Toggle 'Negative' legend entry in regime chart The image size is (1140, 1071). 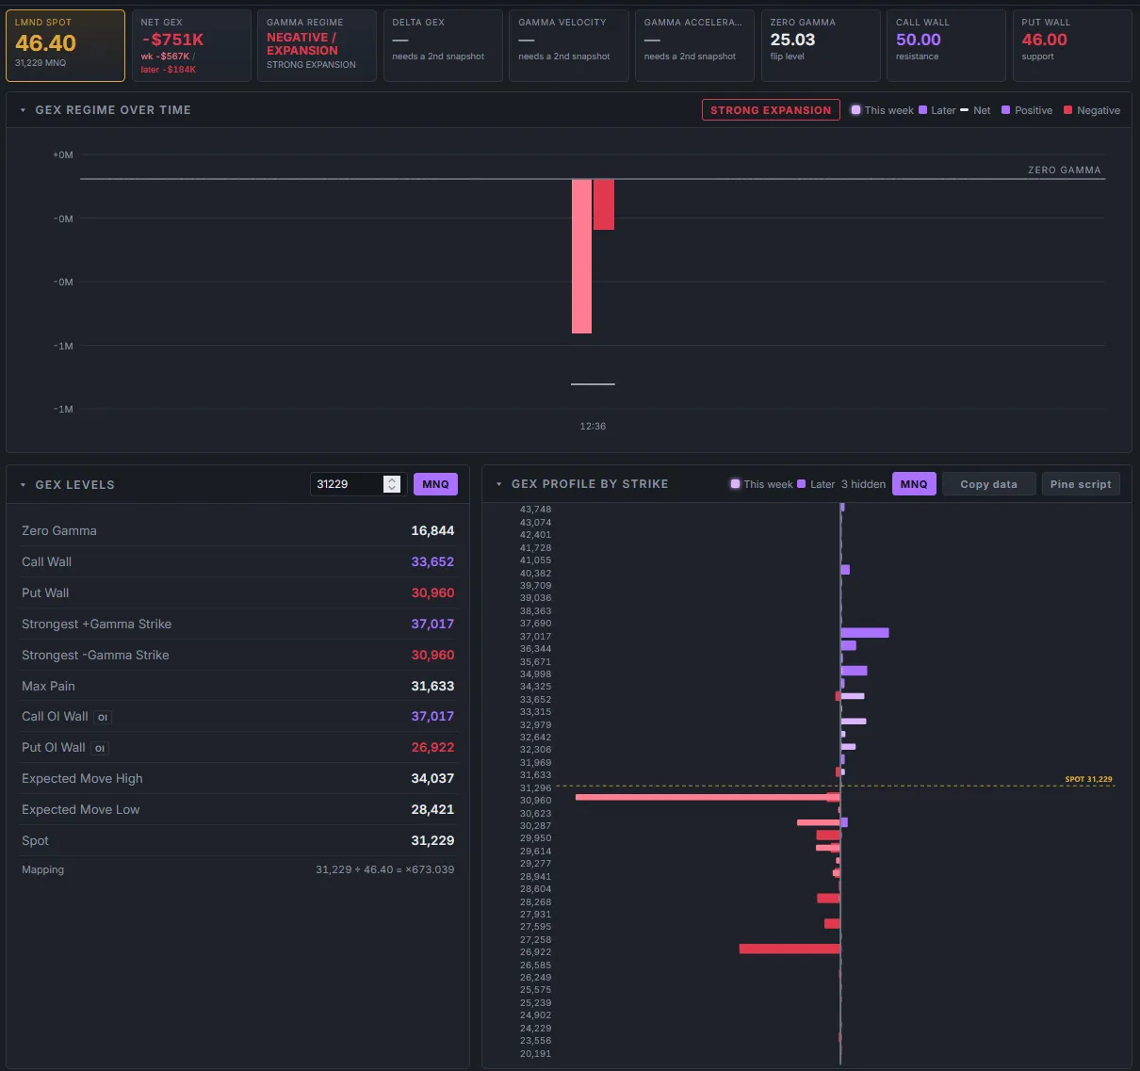coord(1092,110)
